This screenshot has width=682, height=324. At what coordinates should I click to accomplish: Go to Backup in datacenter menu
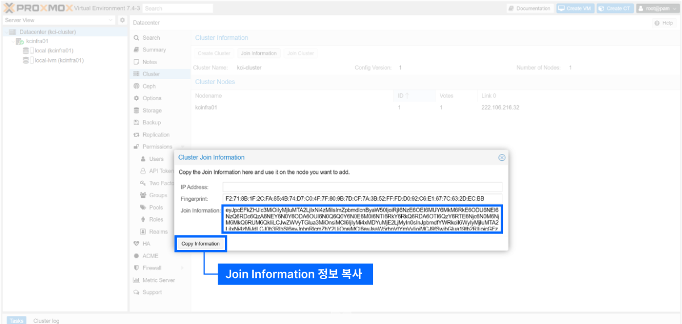[151, 123]
